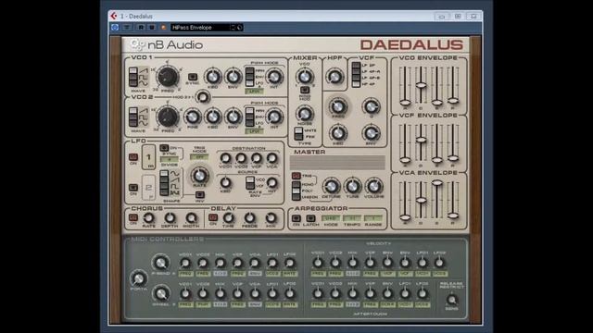The width and height of the screenshot is (593, 333).
Task: Click the PORTA knob in MIDI Controllers
Action: (138, 278)
